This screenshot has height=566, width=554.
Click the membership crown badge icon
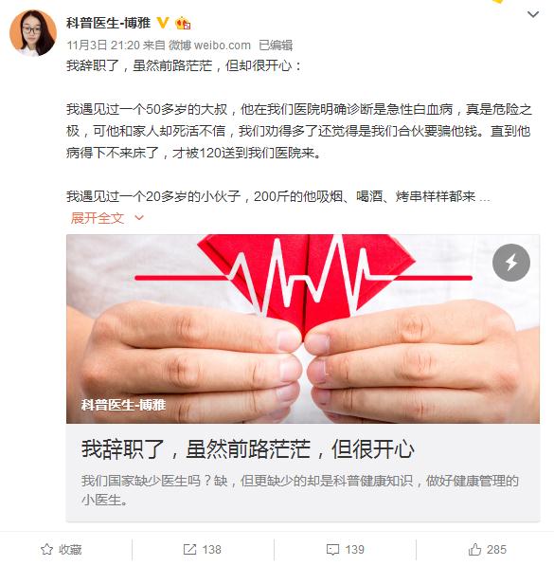(183, 23)
